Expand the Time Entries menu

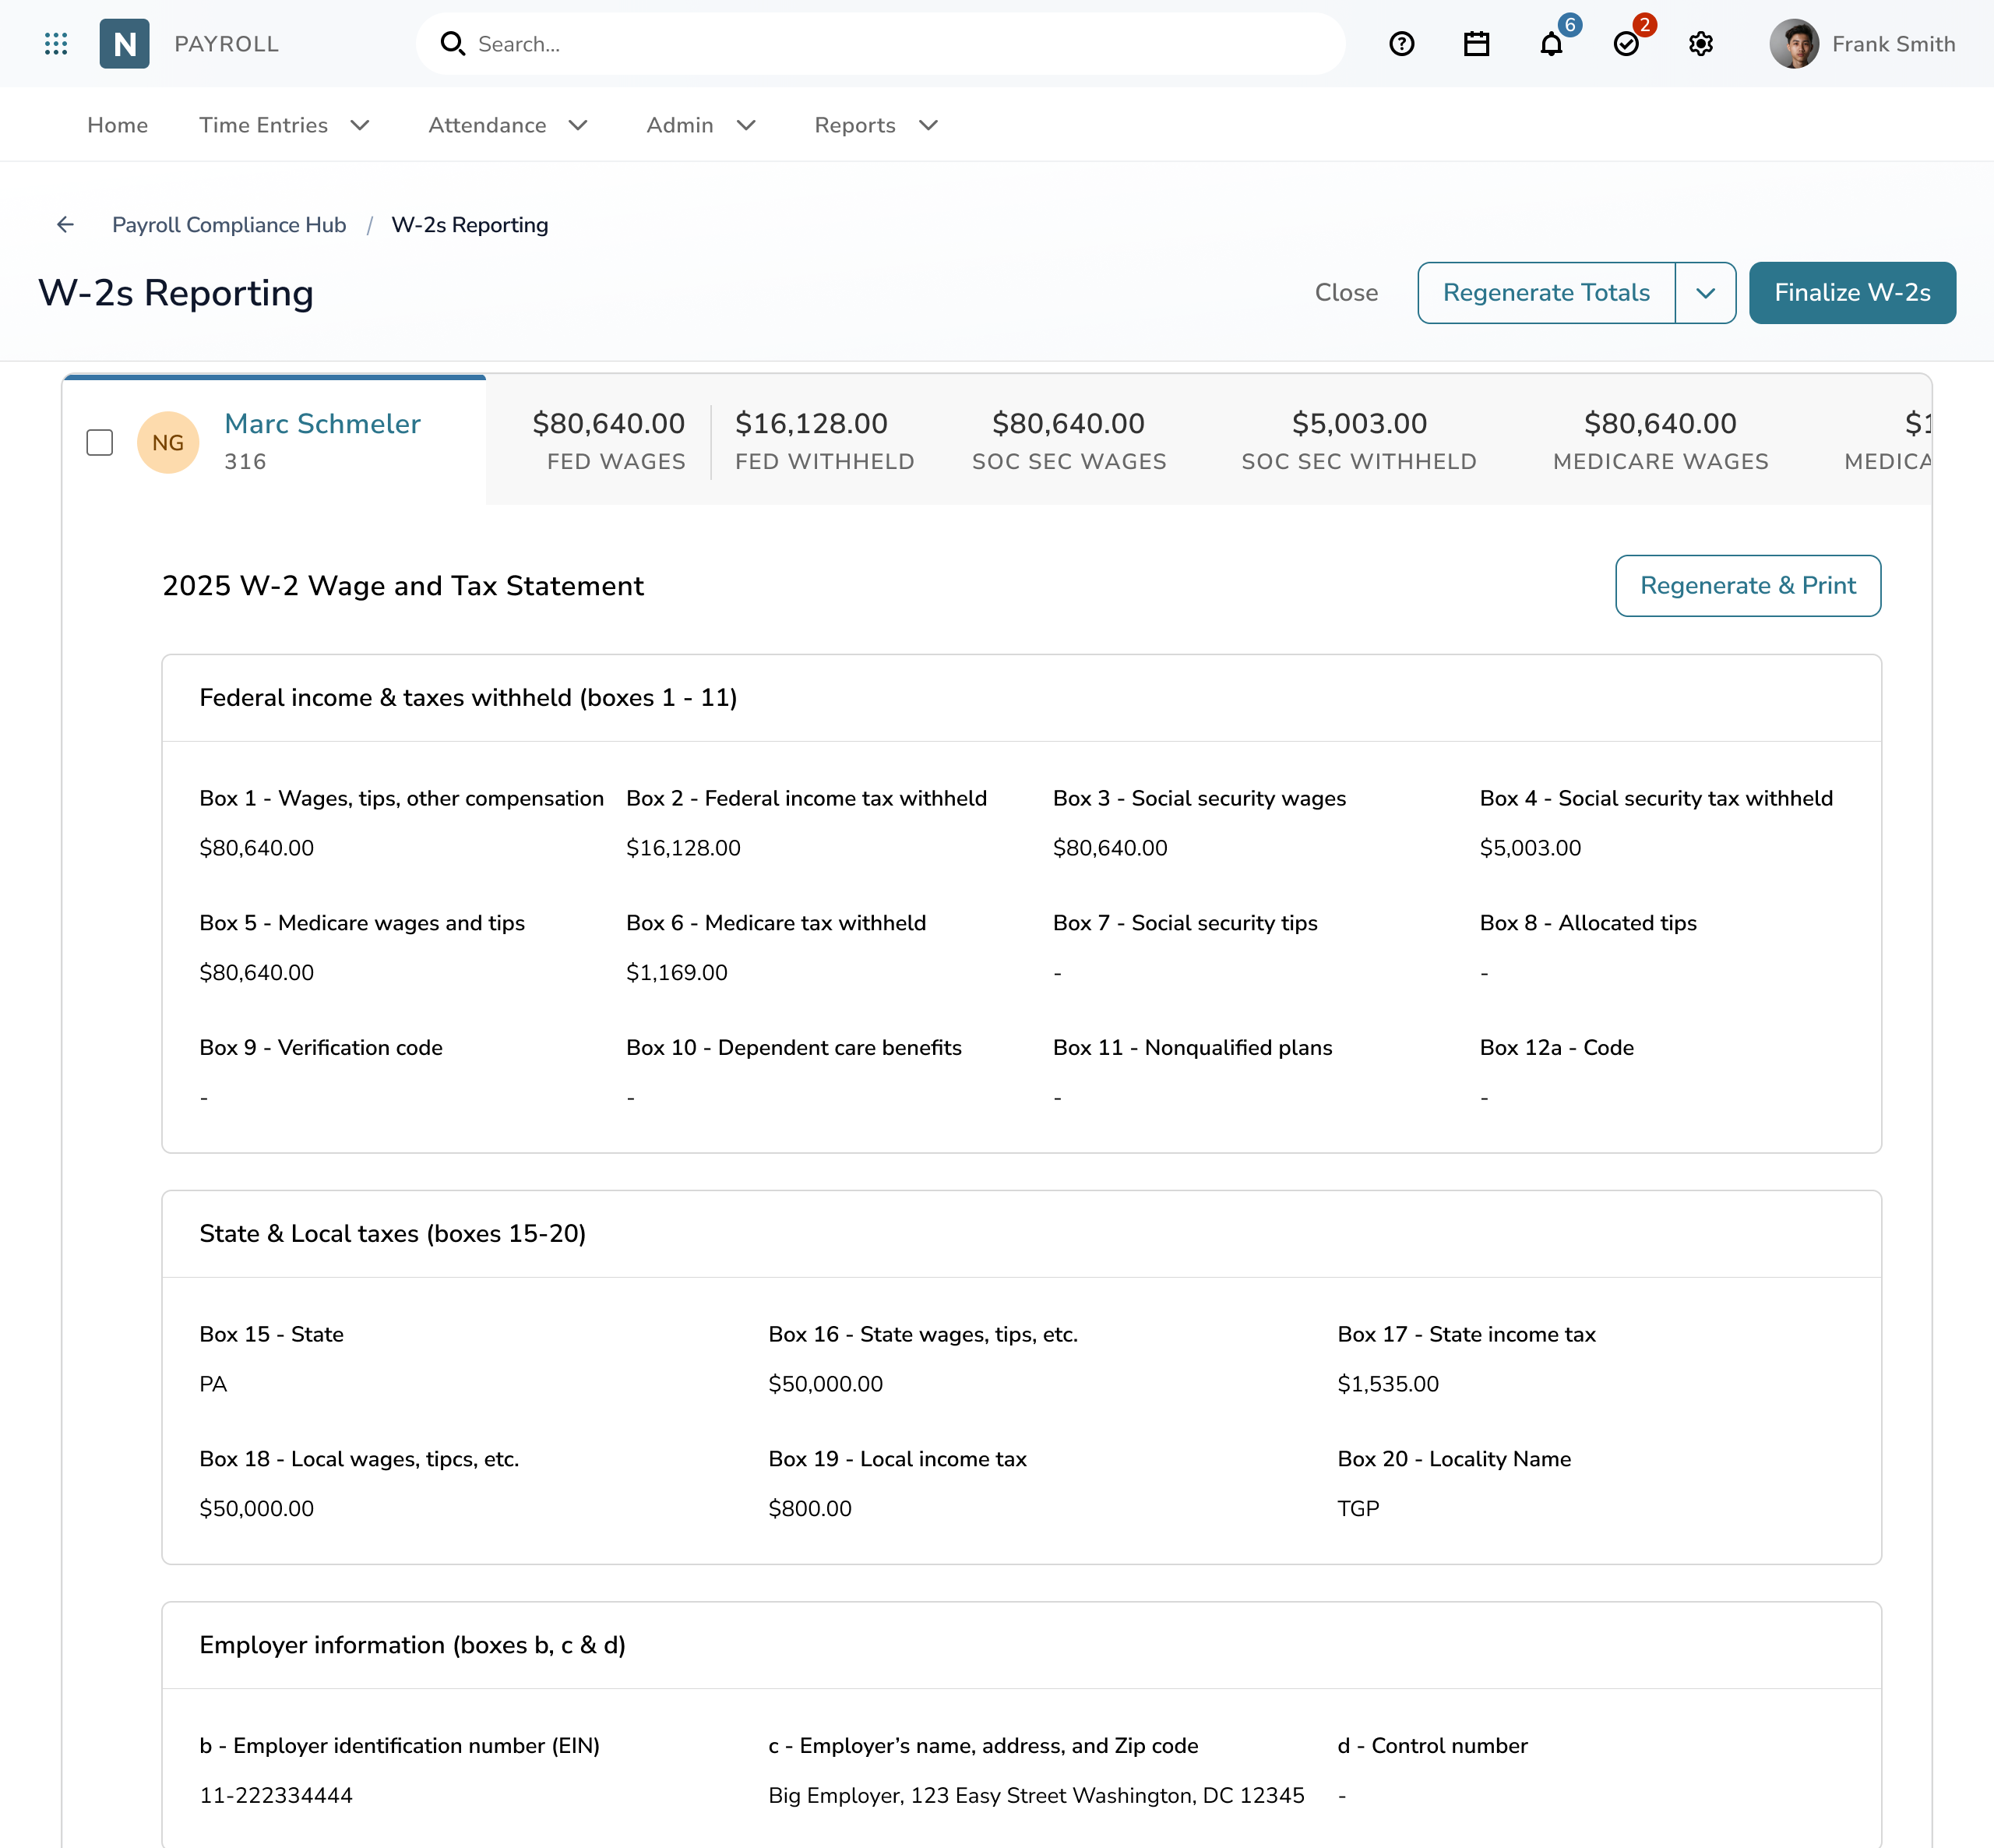pos(285,125)
